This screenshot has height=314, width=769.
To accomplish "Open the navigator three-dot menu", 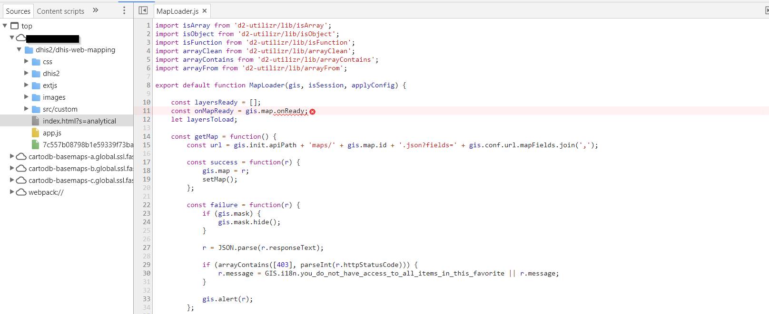I will click(124, 10).
